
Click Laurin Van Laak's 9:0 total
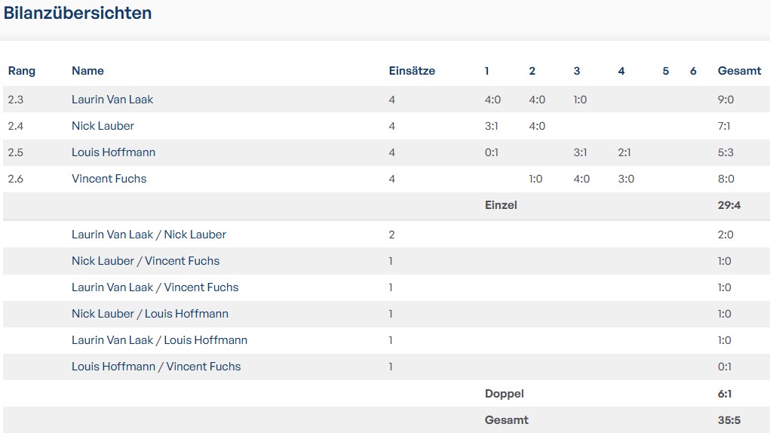726,100
